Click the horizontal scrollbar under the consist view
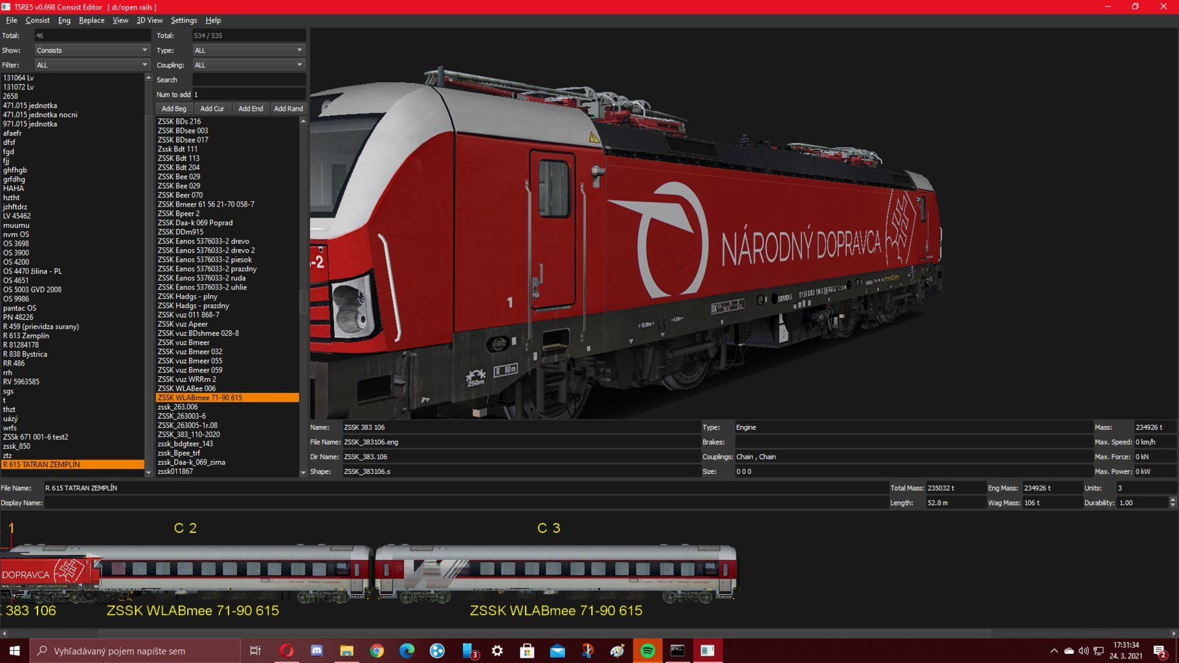The height and width of the screenshot is (663, 1179). [544, 634]
